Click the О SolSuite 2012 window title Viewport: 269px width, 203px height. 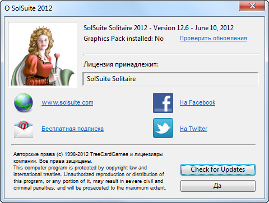coord(28,8)
